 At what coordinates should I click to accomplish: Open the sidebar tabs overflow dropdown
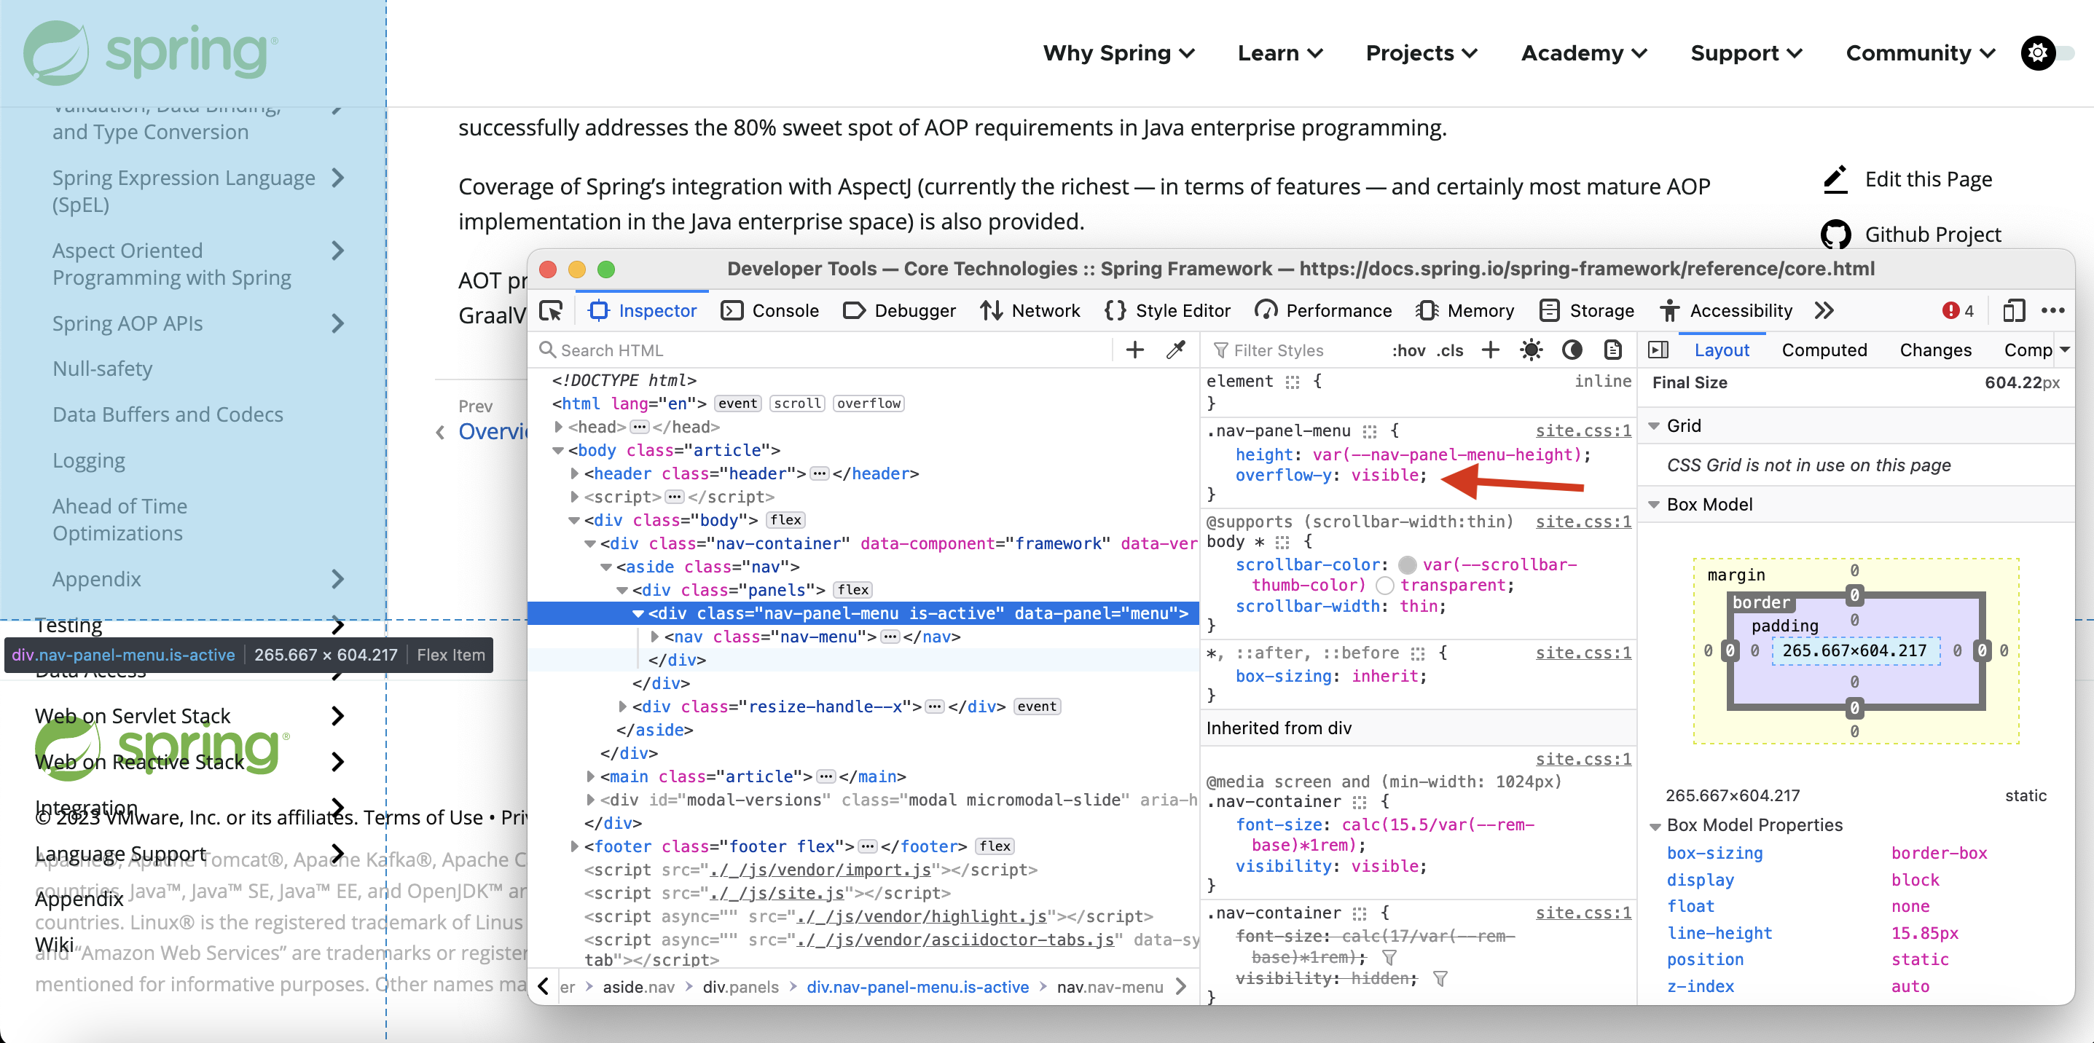coord(2065,350)
